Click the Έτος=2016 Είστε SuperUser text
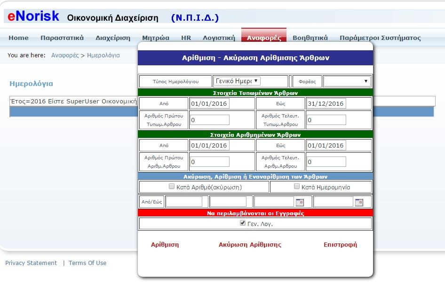 pos(73,101)
